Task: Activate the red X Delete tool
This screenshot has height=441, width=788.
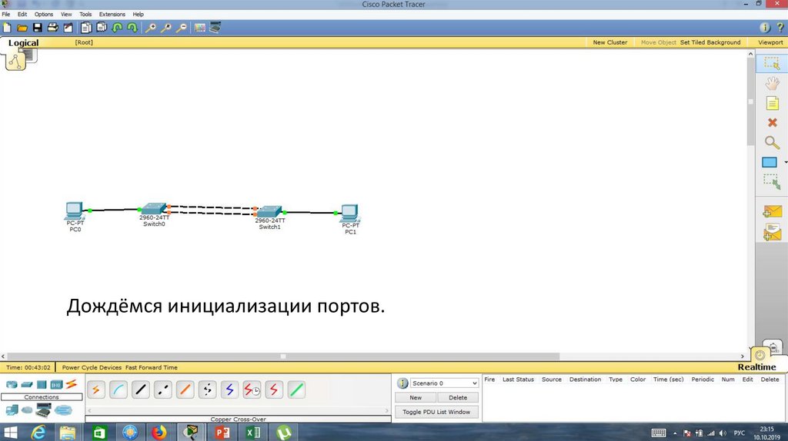Action: [772, 122]
